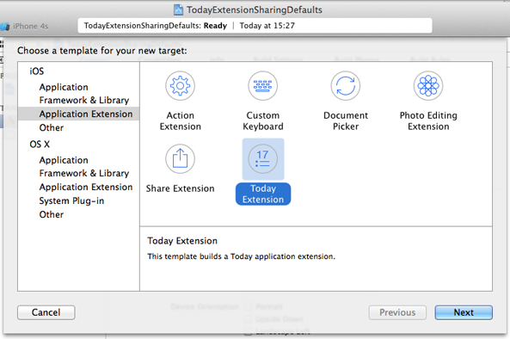Select OS X Other category

[x=52, y=215]
